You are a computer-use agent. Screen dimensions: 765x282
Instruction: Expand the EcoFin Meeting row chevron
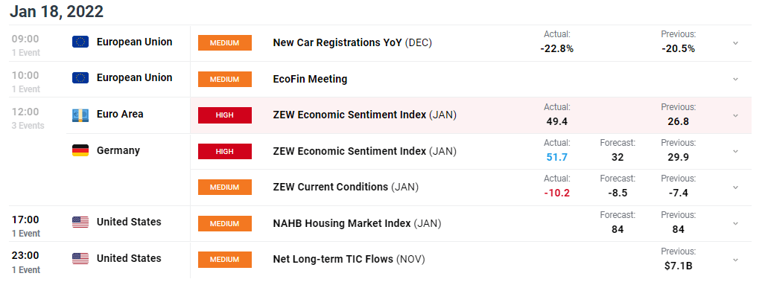(x=736, y=80)
